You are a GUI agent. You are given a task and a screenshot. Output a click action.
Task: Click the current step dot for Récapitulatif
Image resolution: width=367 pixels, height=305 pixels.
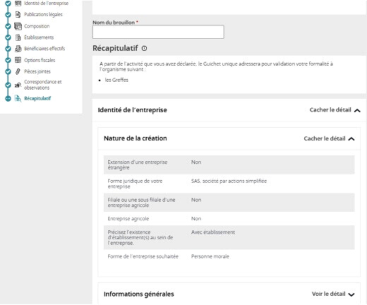(7, 98)
